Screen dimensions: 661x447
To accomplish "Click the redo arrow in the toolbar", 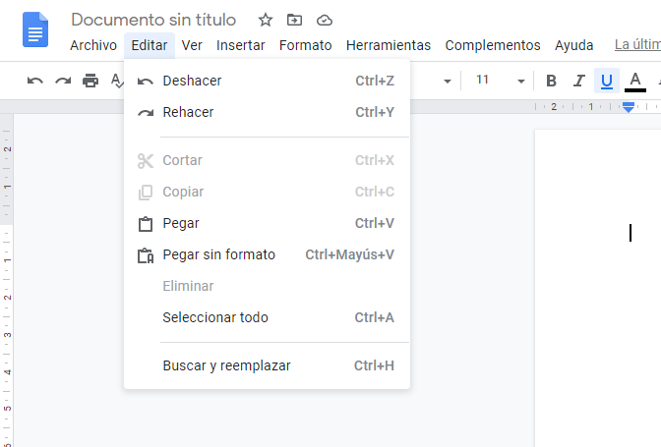I will tap(63, 81).
